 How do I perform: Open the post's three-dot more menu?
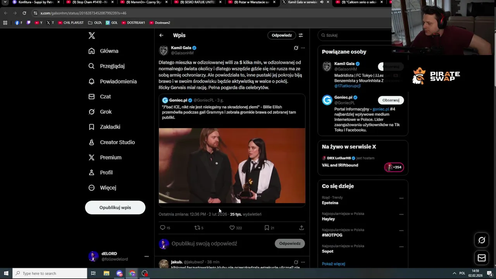point(303,48)
